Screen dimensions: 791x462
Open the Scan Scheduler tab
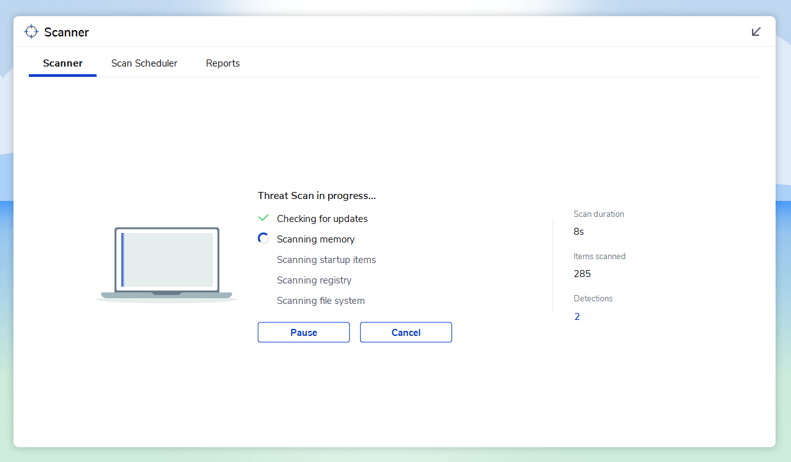click(x=145, y=63)
